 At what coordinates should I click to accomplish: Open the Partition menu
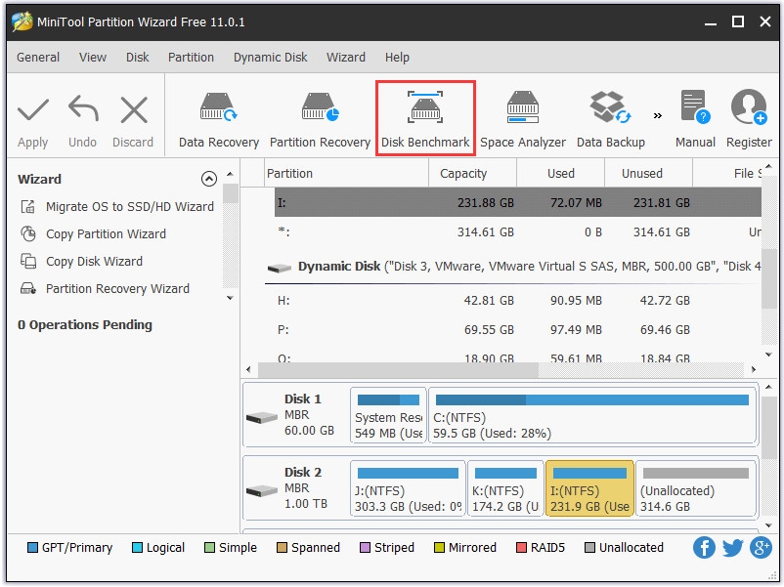pos(191,57)
